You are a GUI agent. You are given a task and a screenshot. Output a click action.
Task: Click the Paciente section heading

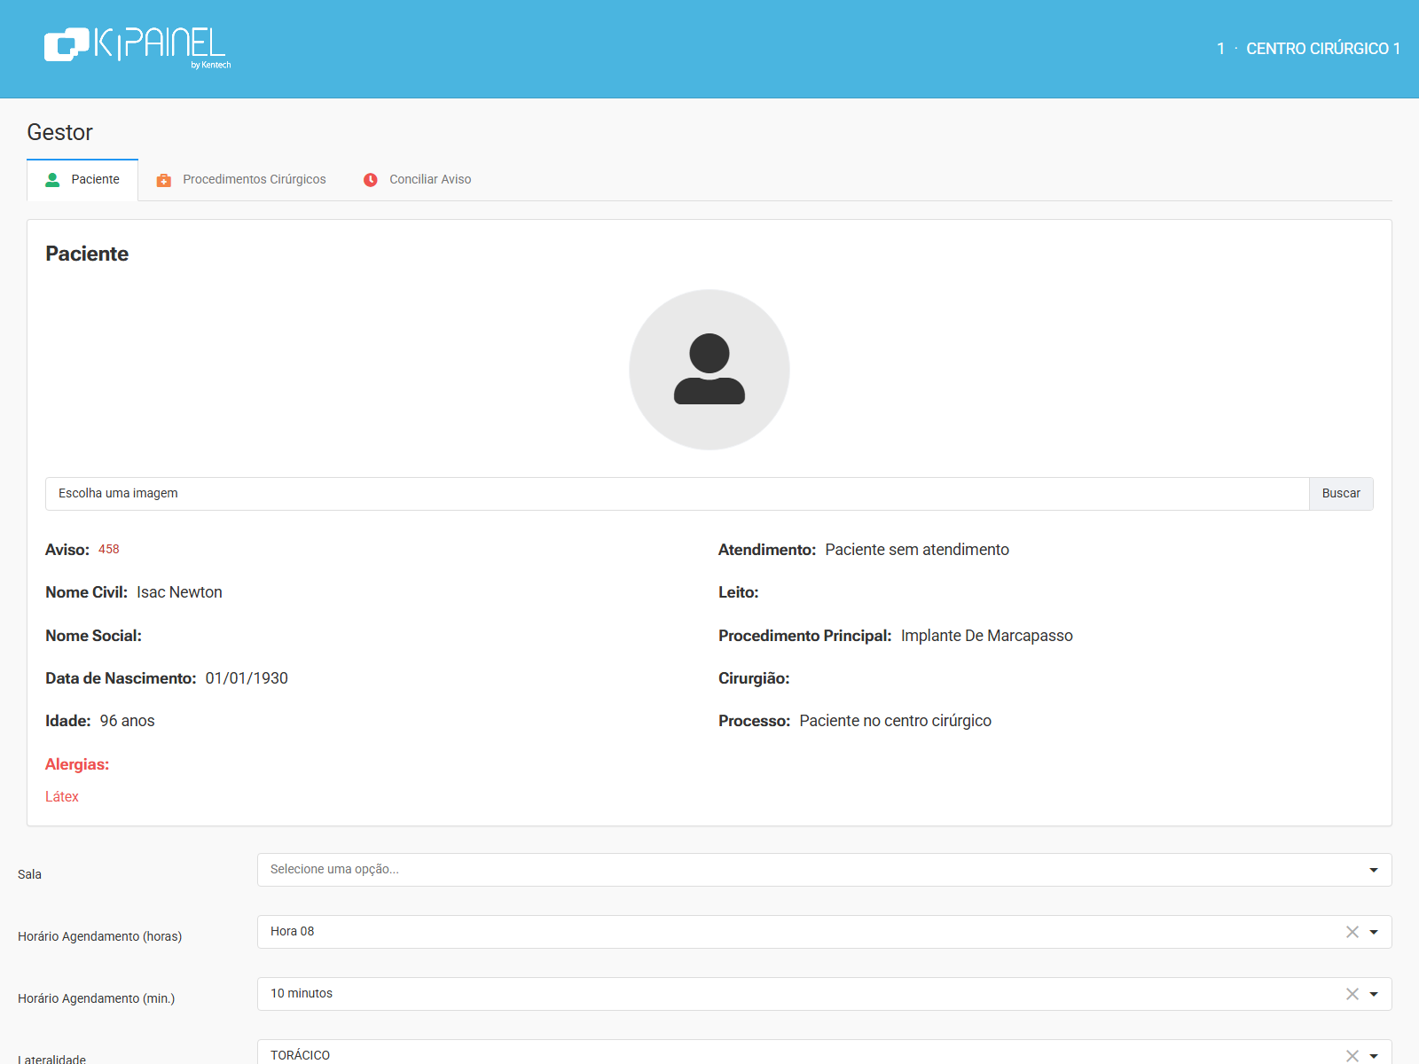(x=87, y=254)
